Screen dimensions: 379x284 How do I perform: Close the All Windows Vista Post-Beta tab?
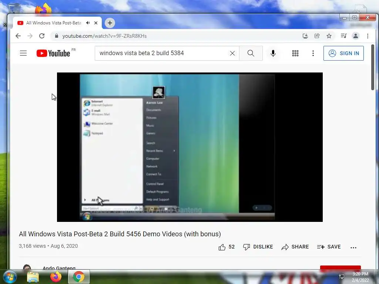tap(96, 23)
